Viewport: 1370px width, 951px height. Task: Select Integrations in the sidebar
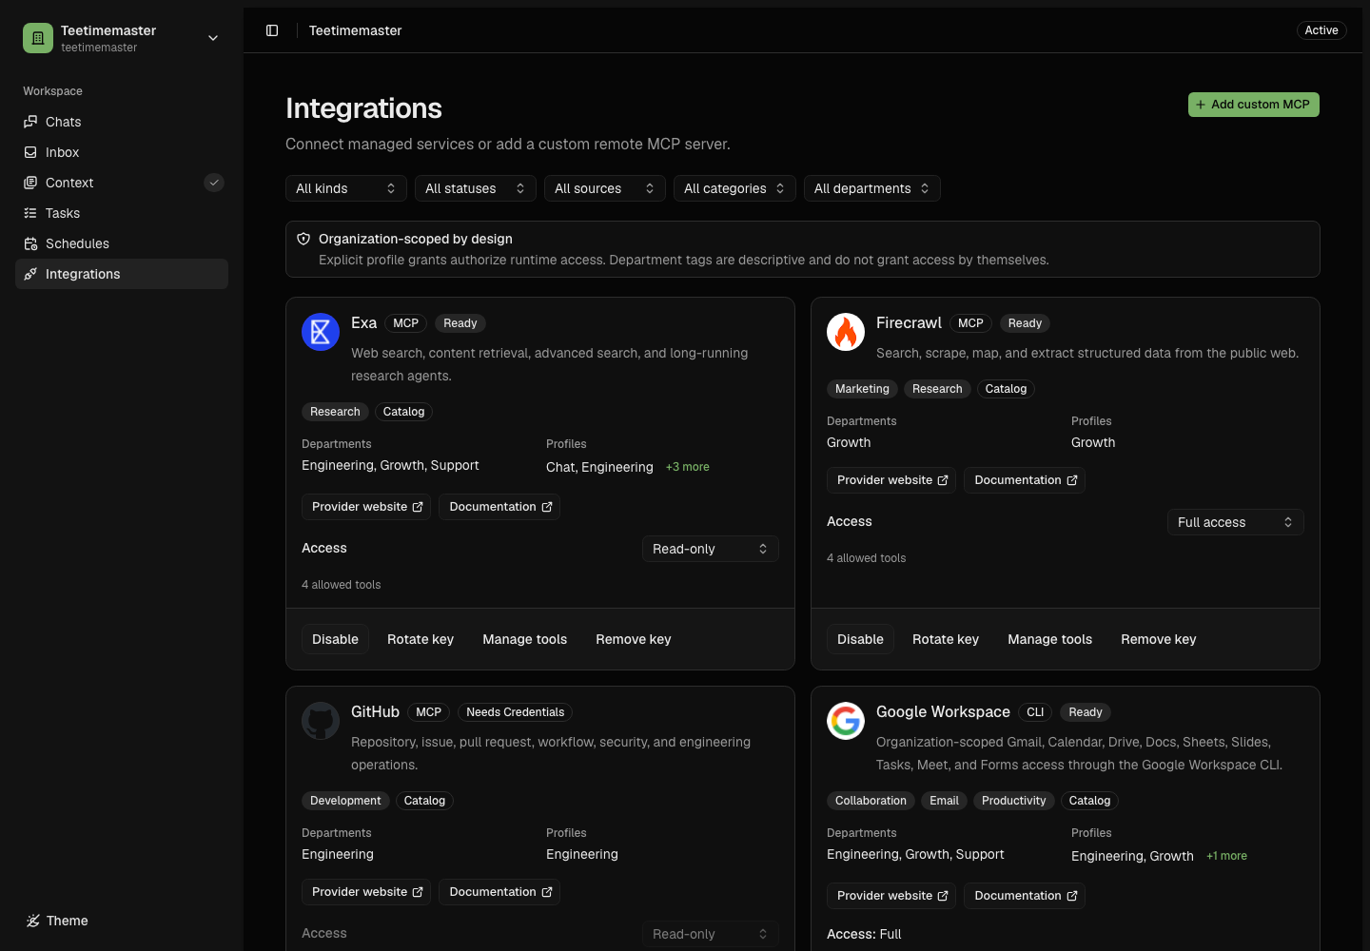[122, 274]
